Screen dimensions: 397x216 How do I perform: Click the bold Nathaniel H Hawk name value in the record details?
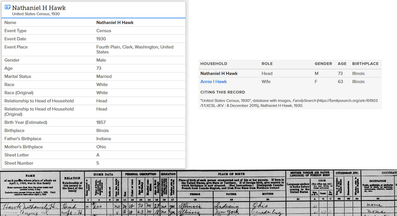point(115,22)
